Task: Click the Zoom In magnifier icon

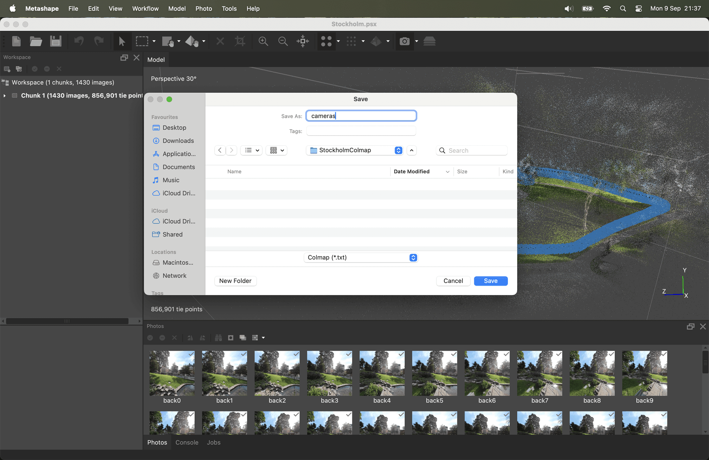Action: (x=263, y=41)
